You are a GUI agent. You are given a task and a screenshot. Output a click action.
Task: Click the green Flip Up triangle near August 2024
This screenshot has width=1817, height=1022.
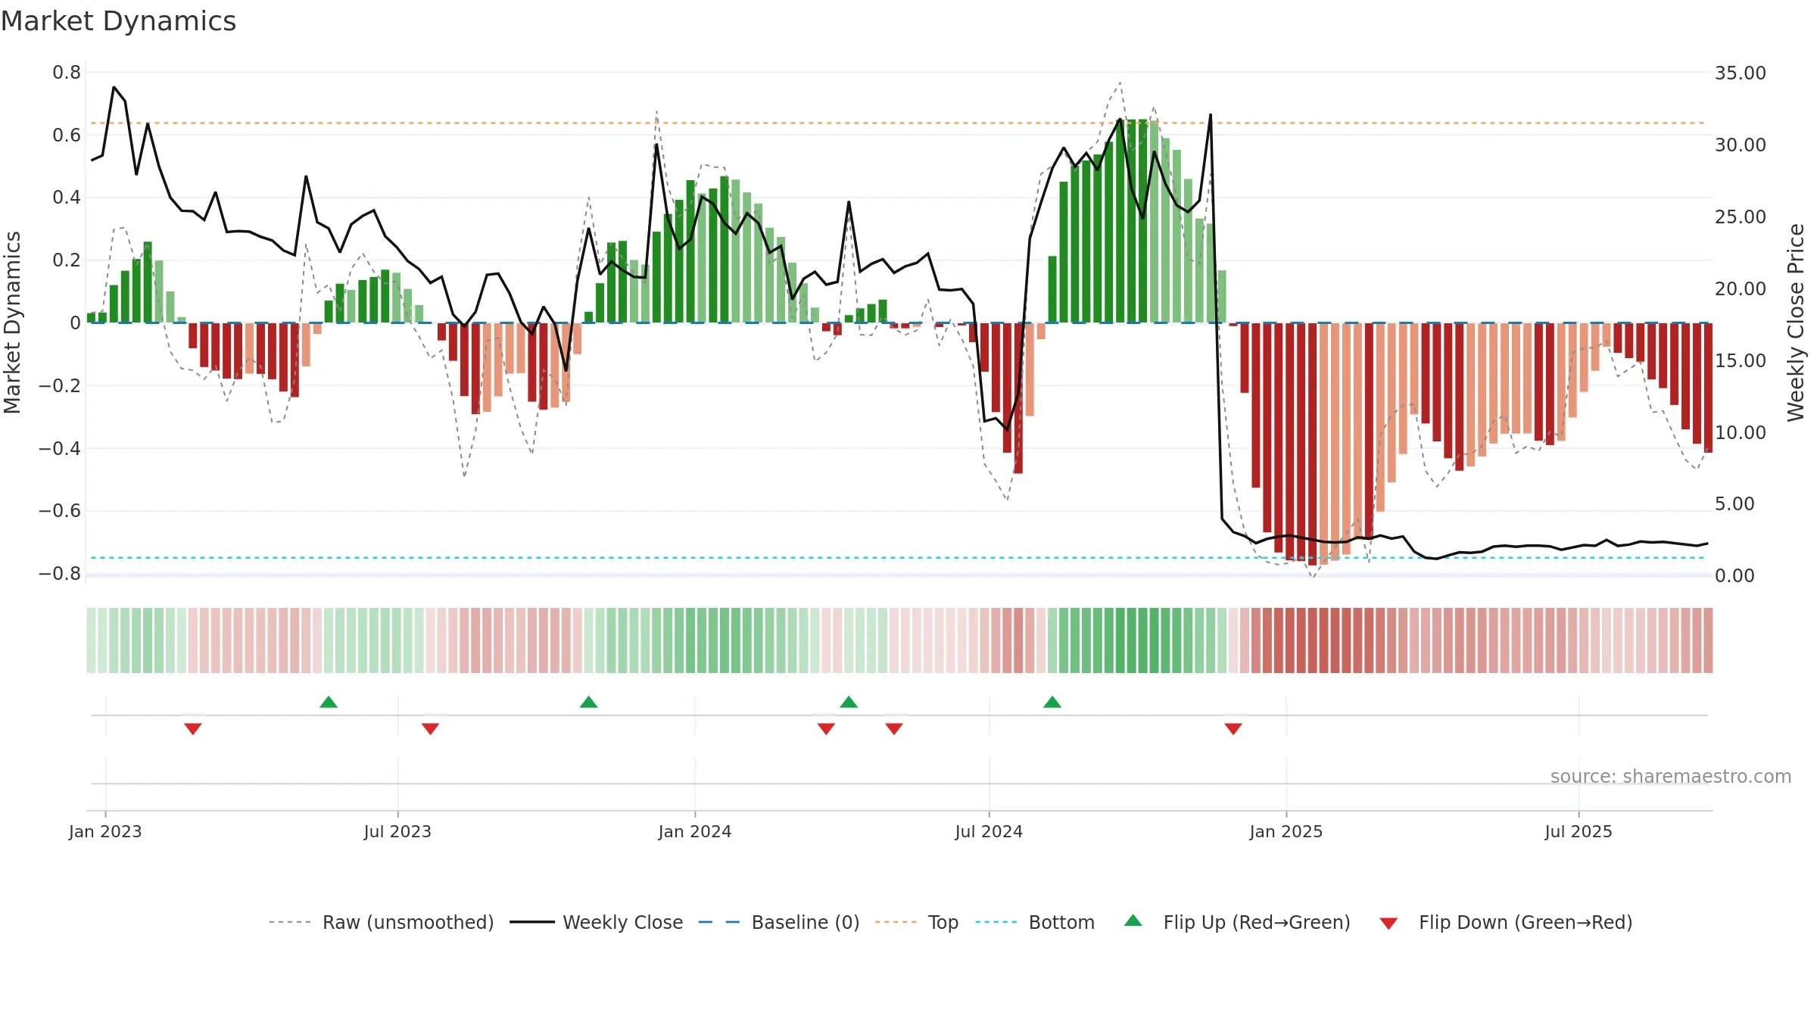tap(1052, 702)
